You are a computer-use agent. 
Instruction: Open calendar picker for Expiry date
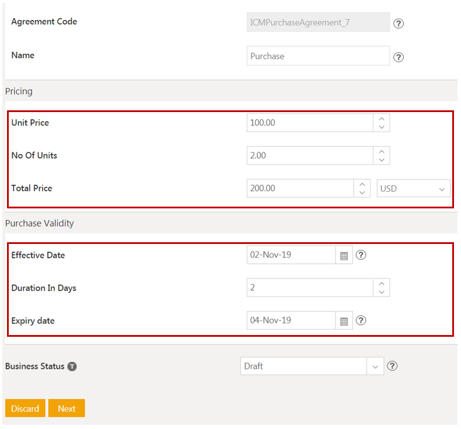tap(344, 320)
